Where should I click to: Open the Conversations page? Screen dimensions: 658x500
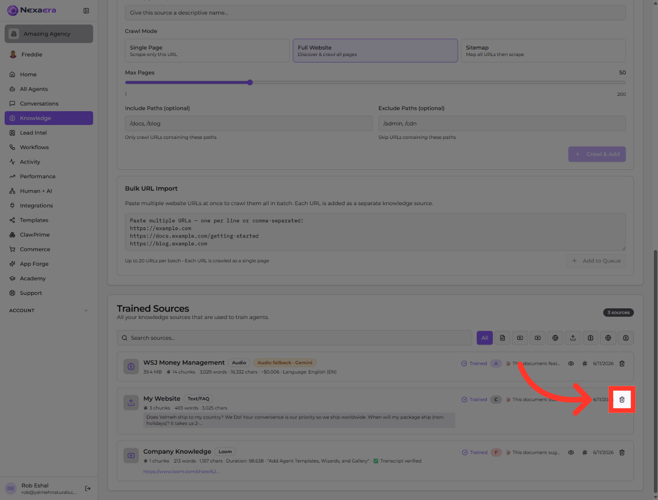[x=49, y=104]
